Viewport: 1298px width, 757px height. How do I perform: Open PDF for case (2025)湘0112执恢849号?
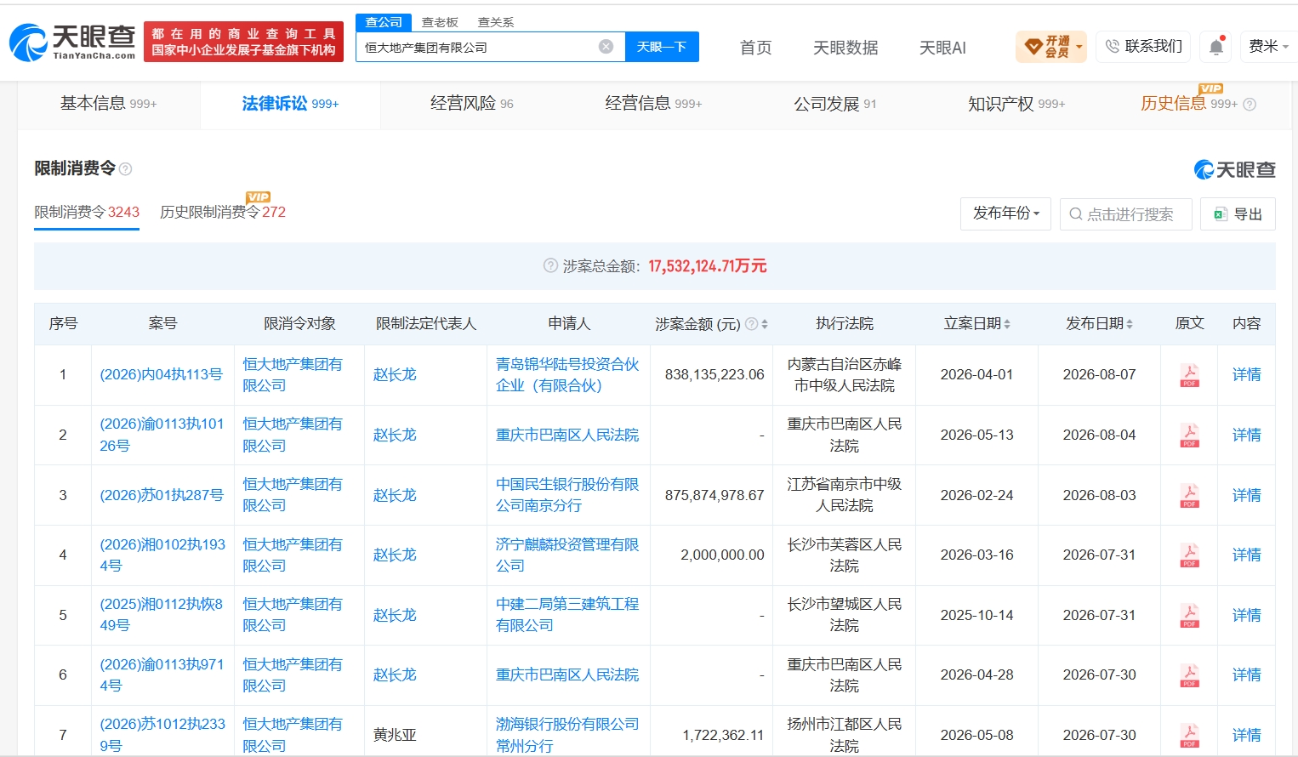(1189, 615)
